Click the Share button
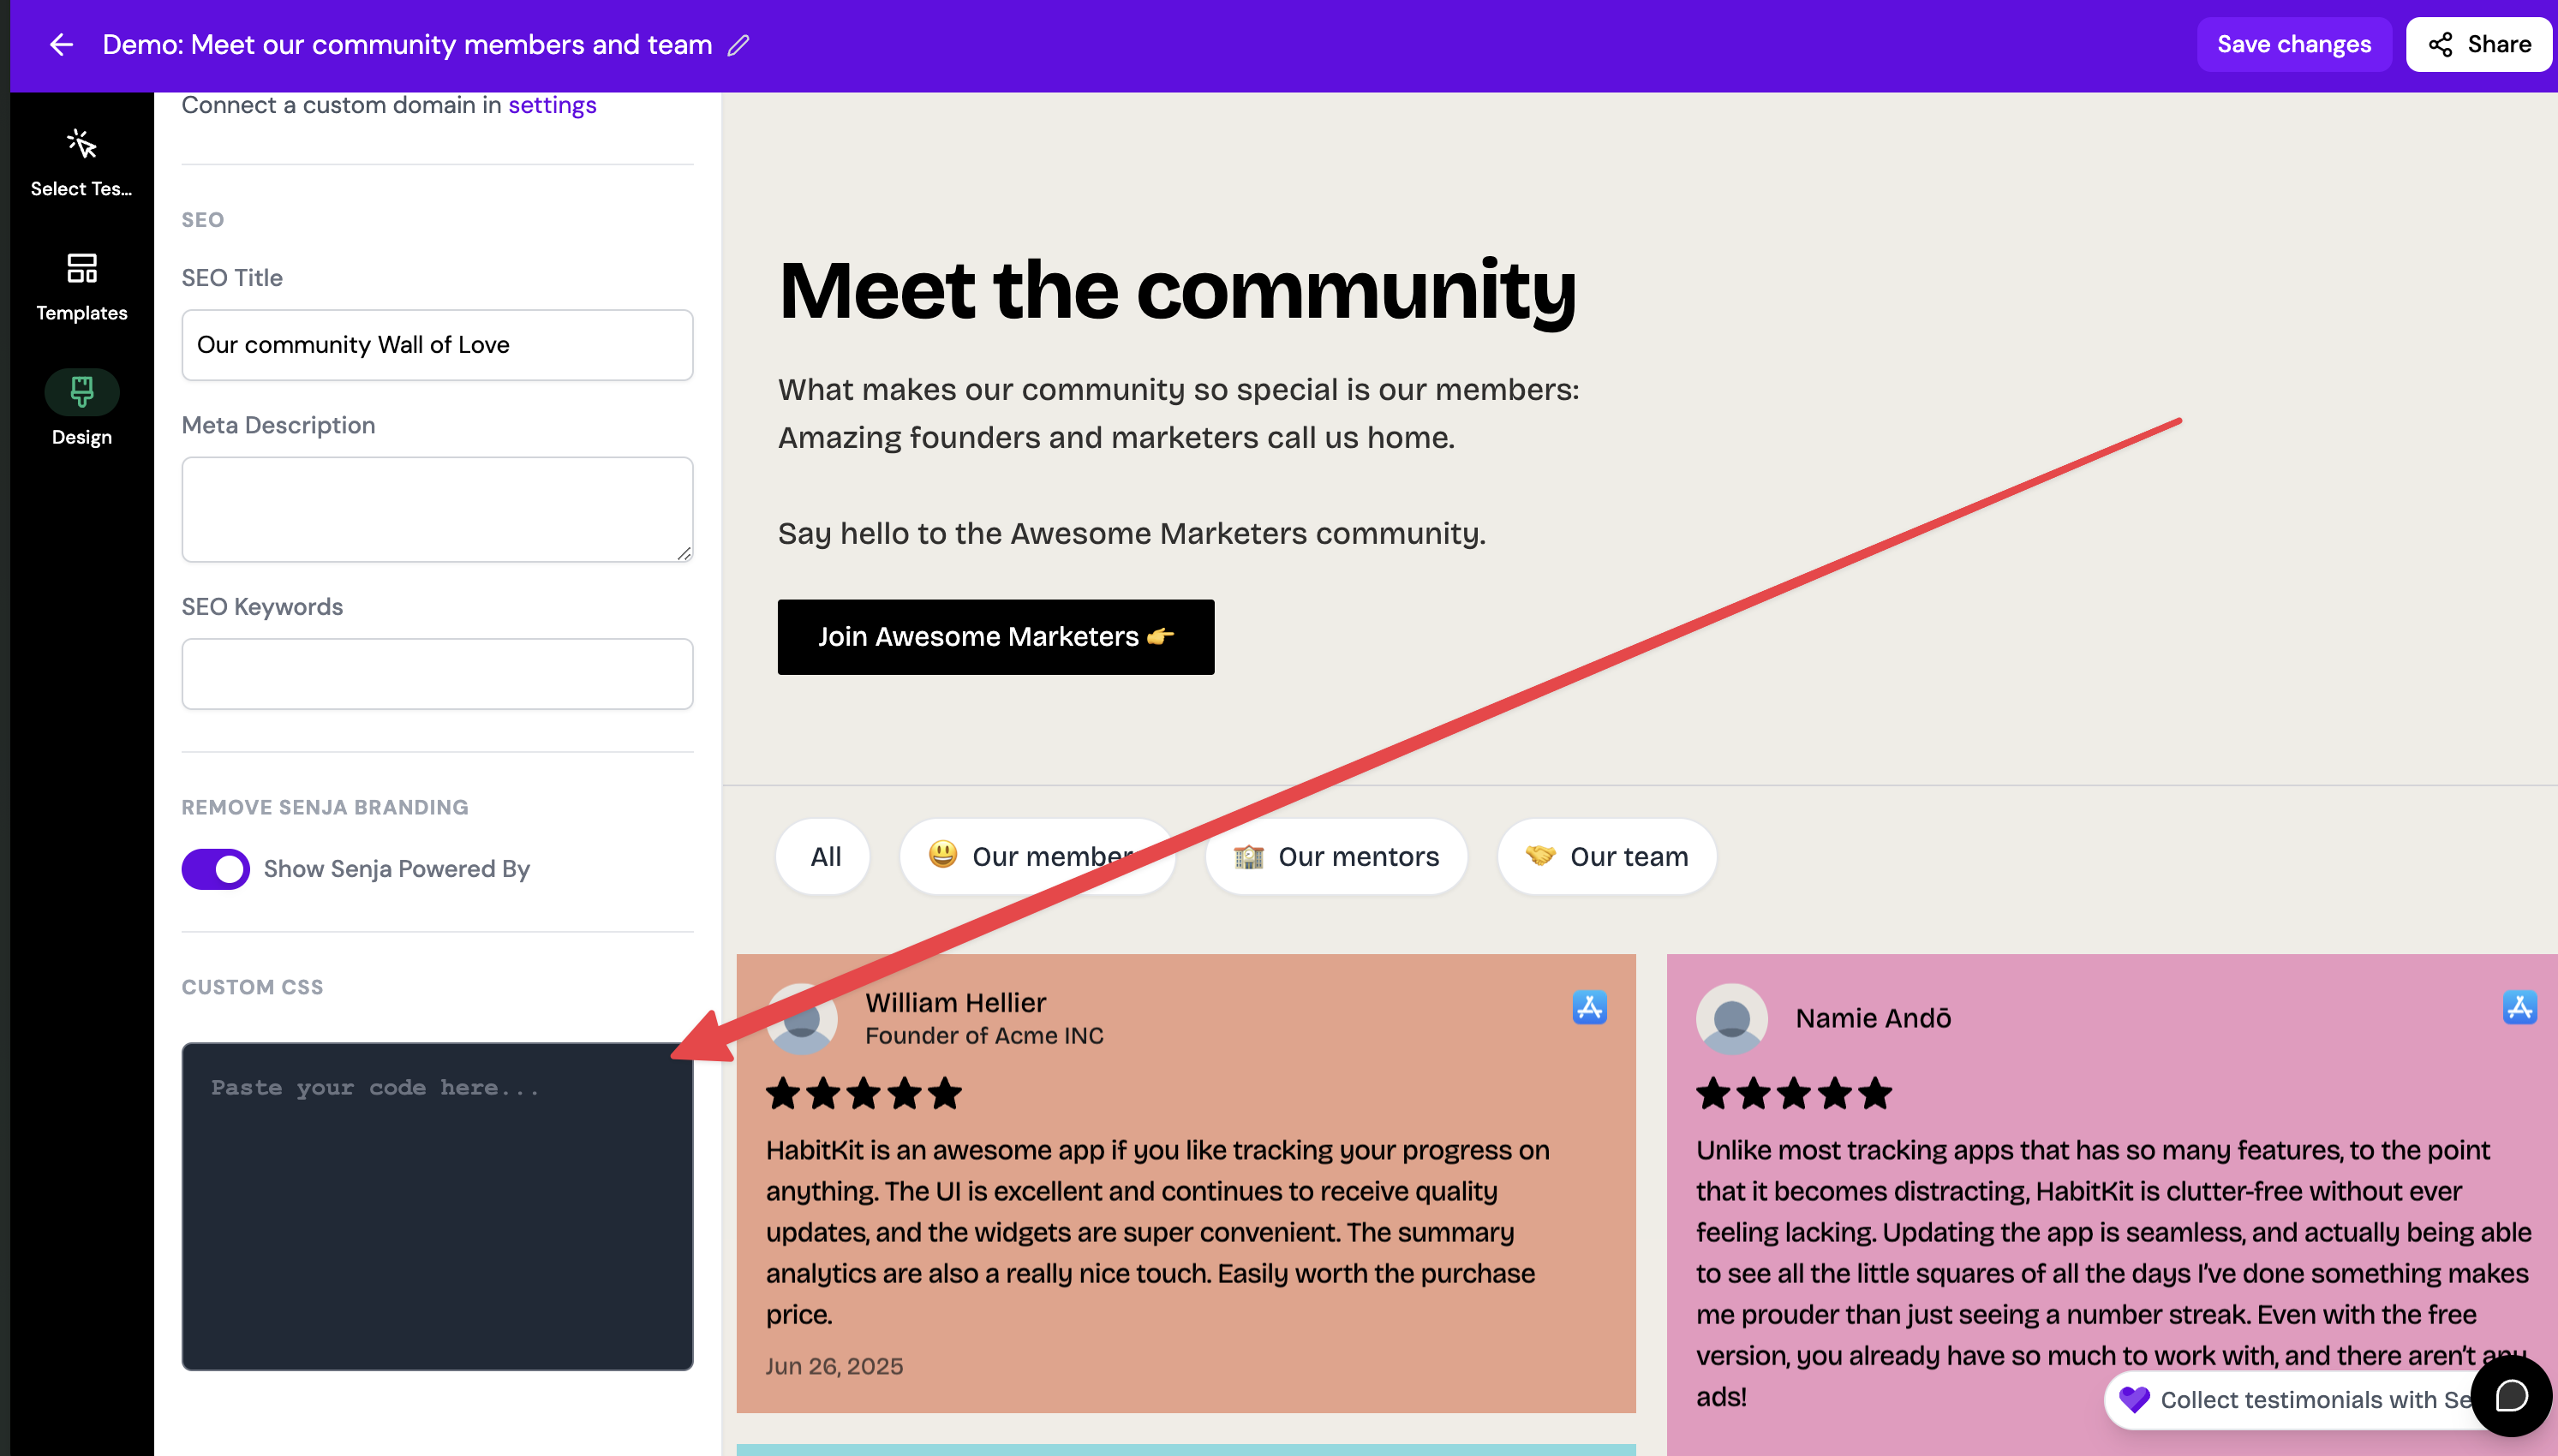Image resolution: width=2558 pixels, height=1456 pixels. (x=2479, y=44)
